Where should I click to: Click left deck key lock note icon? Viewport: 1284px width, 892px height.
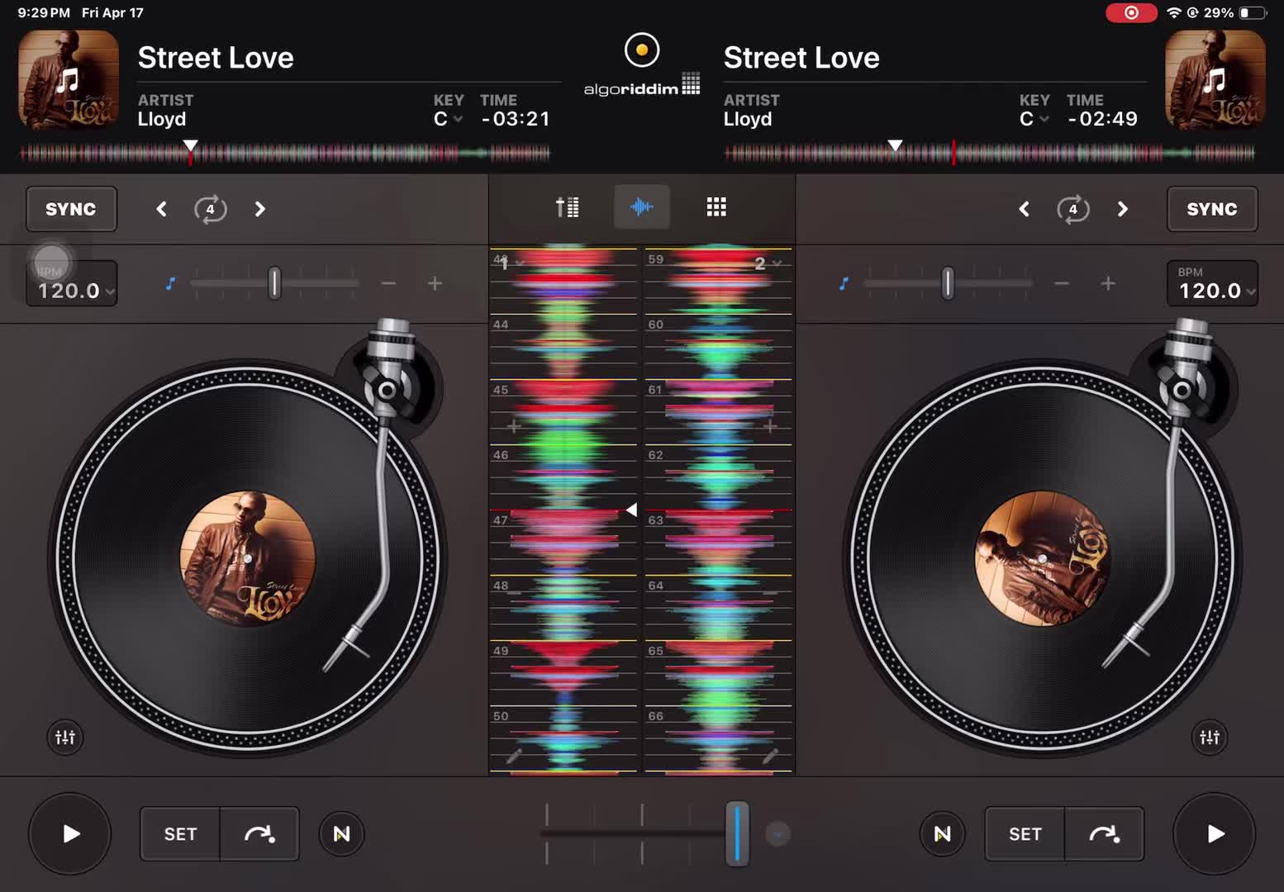170,283
